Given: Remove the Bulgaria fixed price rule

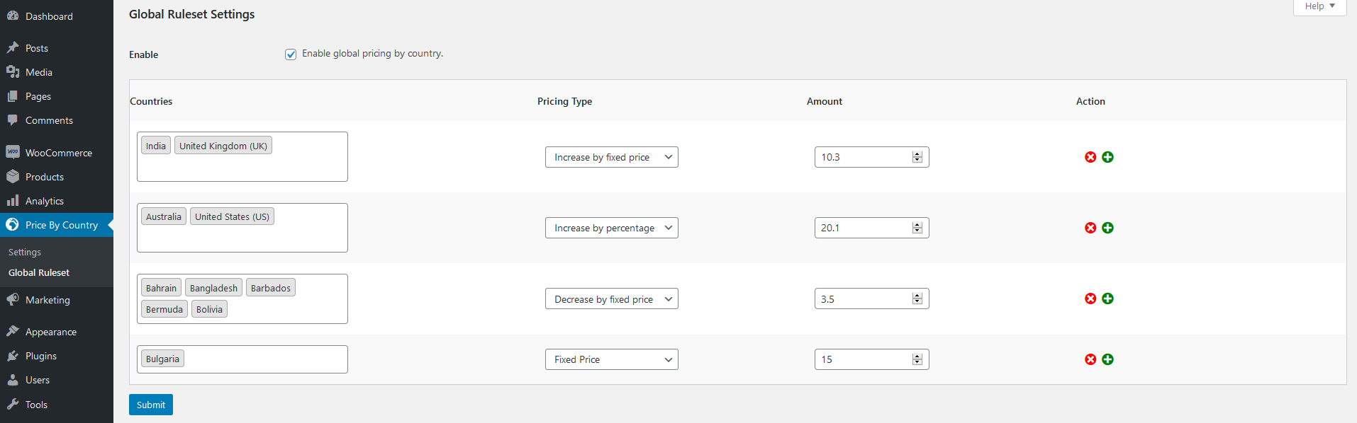Looking at the screenshot, I should (1090, 359).
